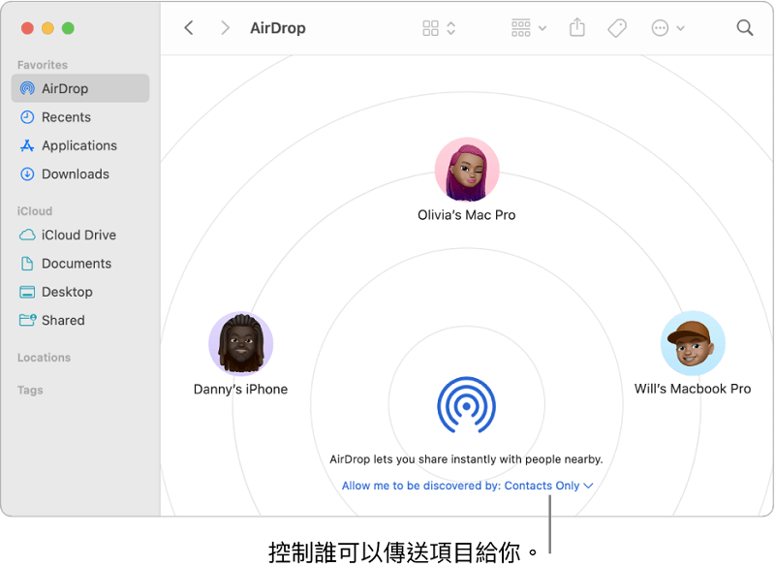The height and width of the screenshot is (567, 775).
Task: Click the iCloud section header
Action: point(35,211)
